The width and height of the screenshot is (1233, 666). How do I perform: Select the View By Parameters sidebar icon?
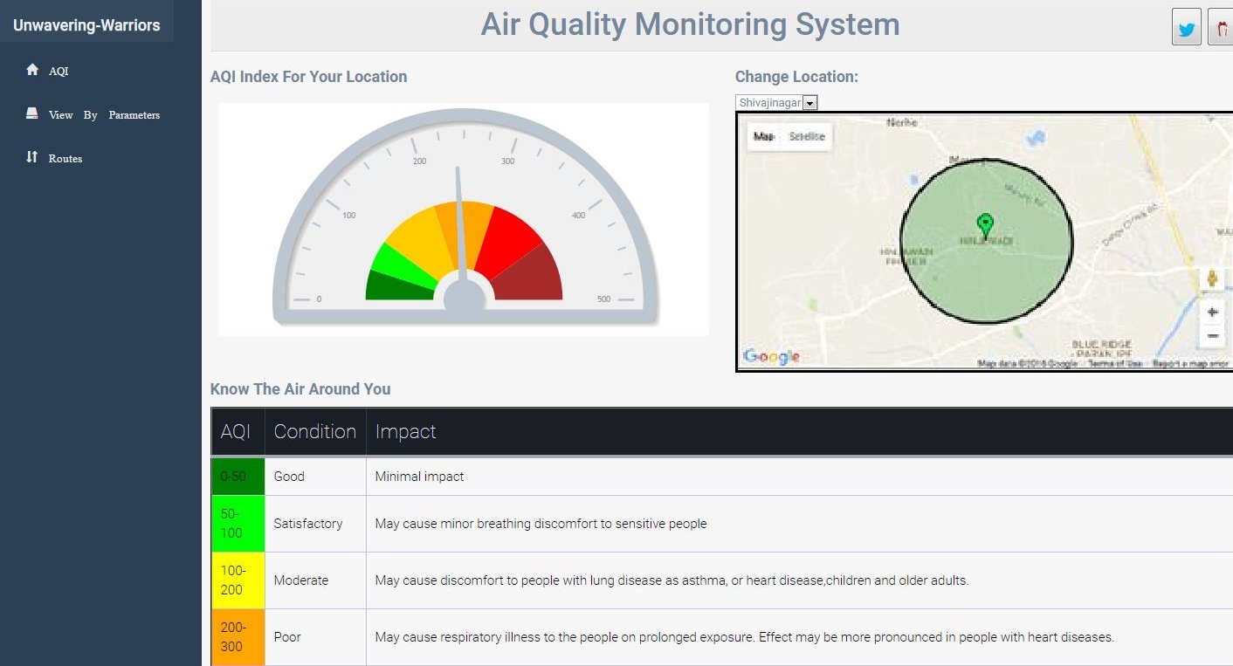coord(33,113)
